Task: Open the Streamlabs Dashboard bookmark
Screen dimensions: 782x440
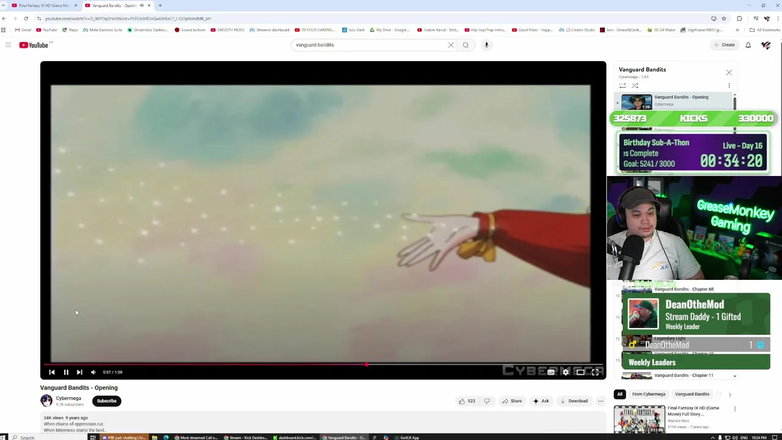Action: coord(147,30)
